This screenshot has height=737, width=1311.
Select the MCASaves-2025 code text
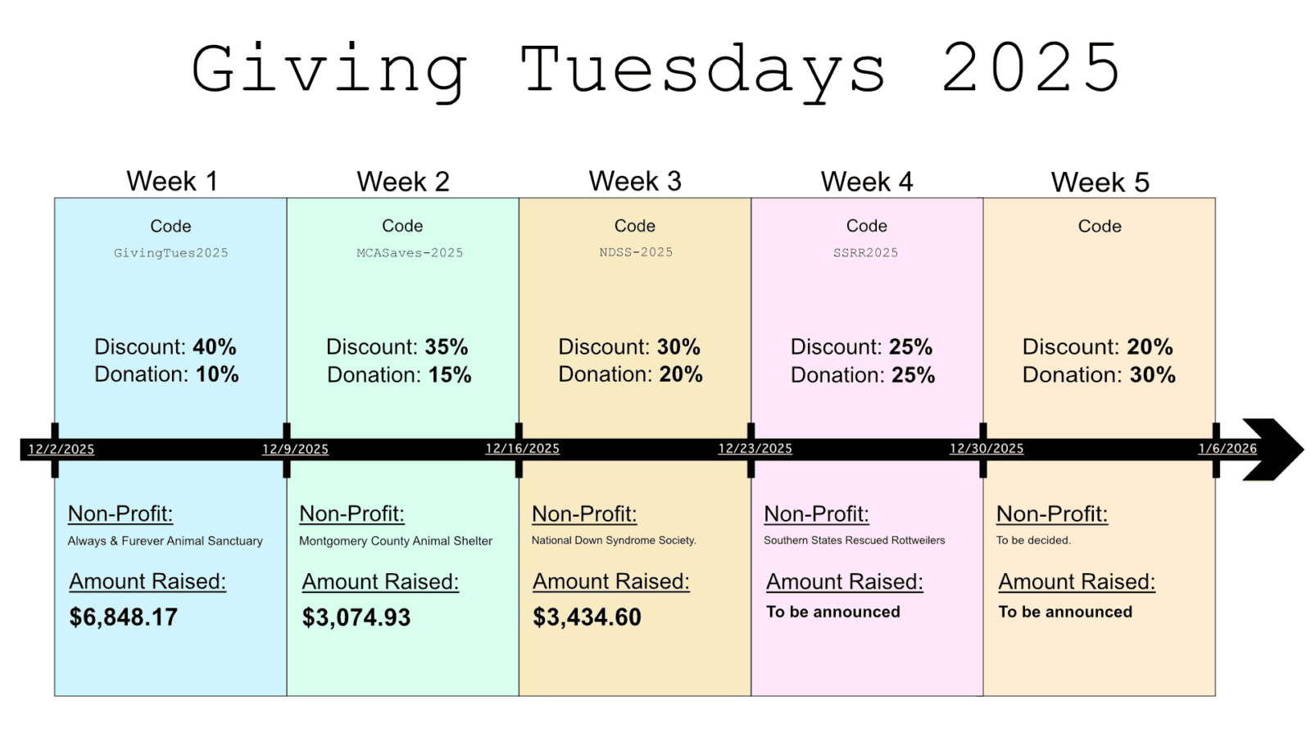coord(410,253)
